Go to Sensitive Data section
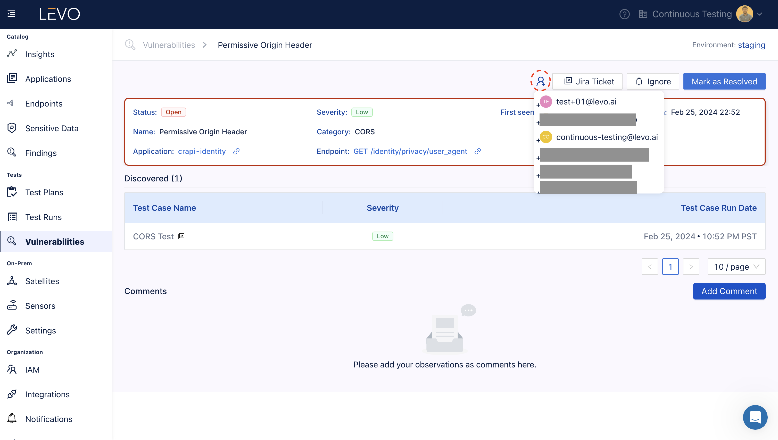Viewport: 778px width, 440px height. tap(52, 128)
